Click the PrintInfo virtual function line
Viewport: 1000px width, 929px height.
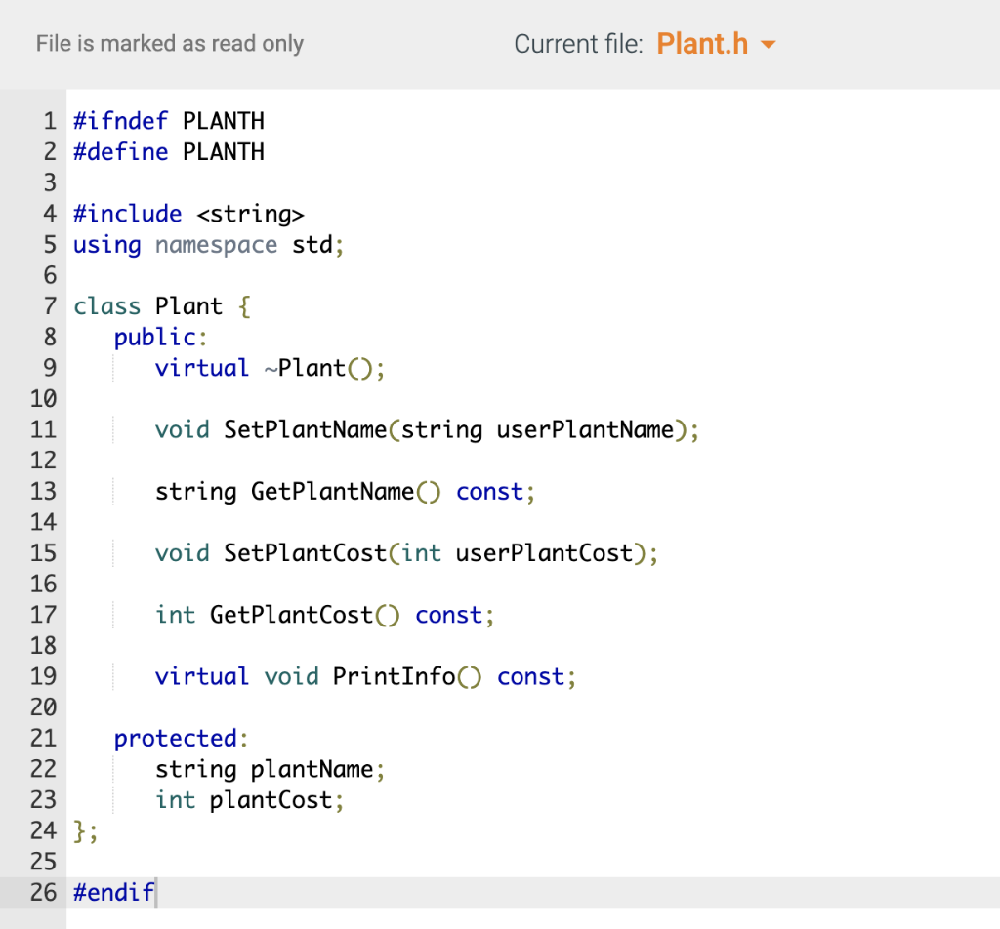point(364,676)
